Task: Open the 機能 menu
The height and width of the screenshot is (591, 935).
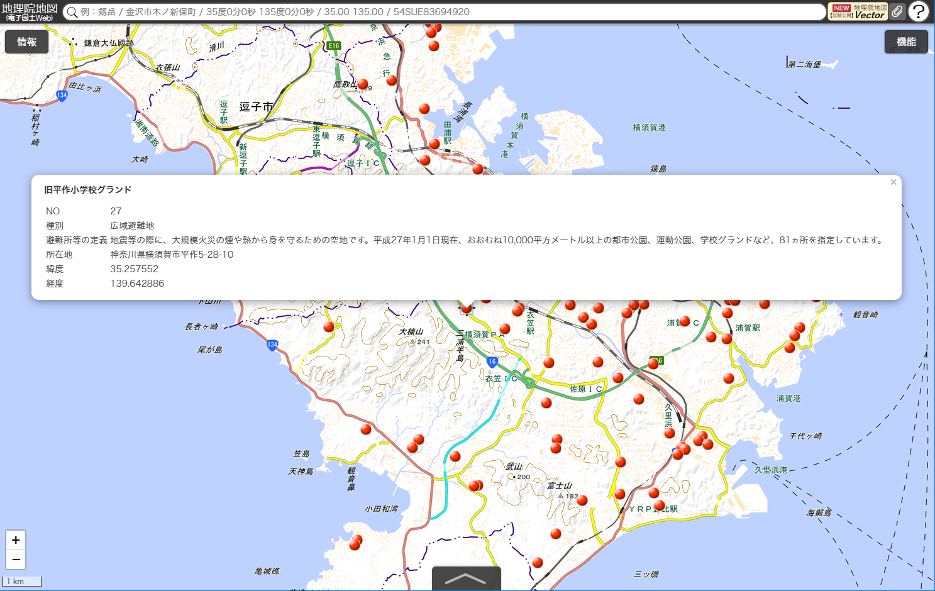Action: [x=906, y=42]
